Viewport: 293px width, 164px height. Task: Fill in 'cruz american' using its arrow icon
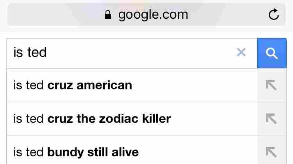(272, 85)
